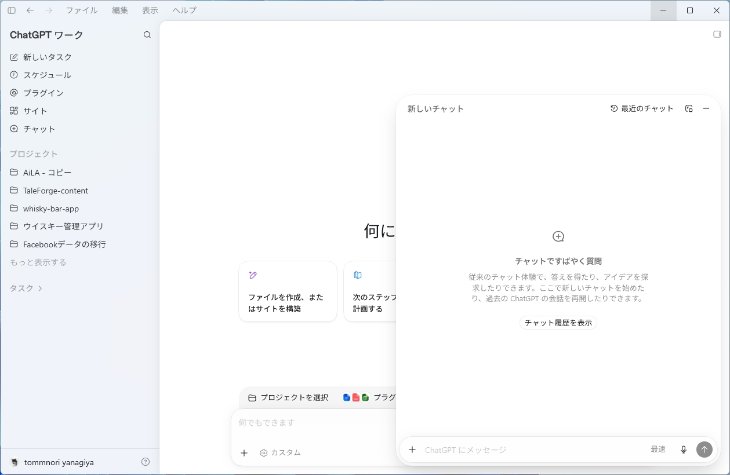
Task: Open the ヘルプ menu
Action: (x=184, y=10)
